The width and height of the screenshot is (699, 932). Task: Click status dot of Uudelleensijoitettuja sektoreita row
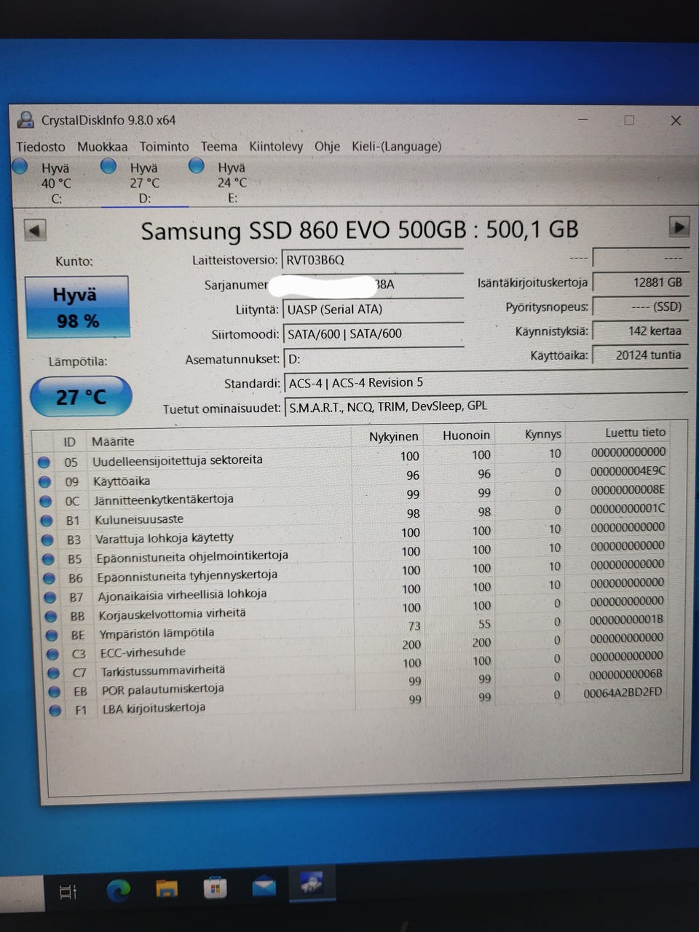click(x=44, y=462)
